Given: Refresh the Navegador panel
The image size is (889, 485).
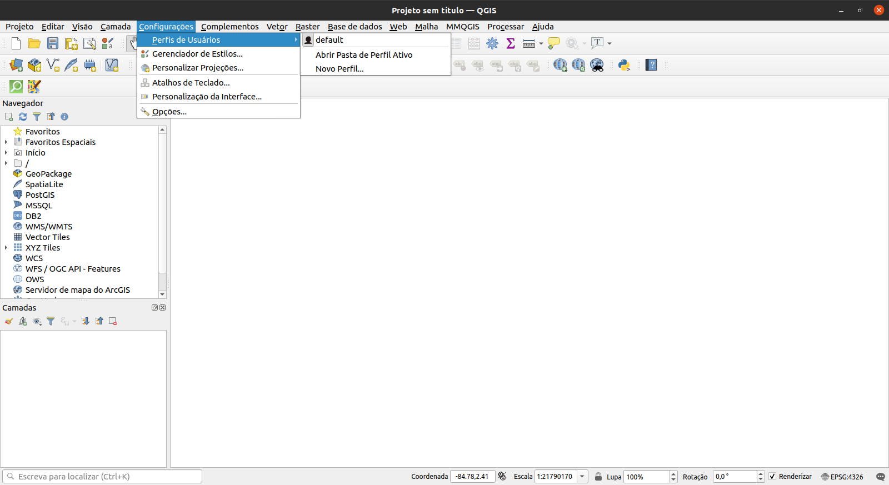Looking at the screenshot, I should point(23,117).
